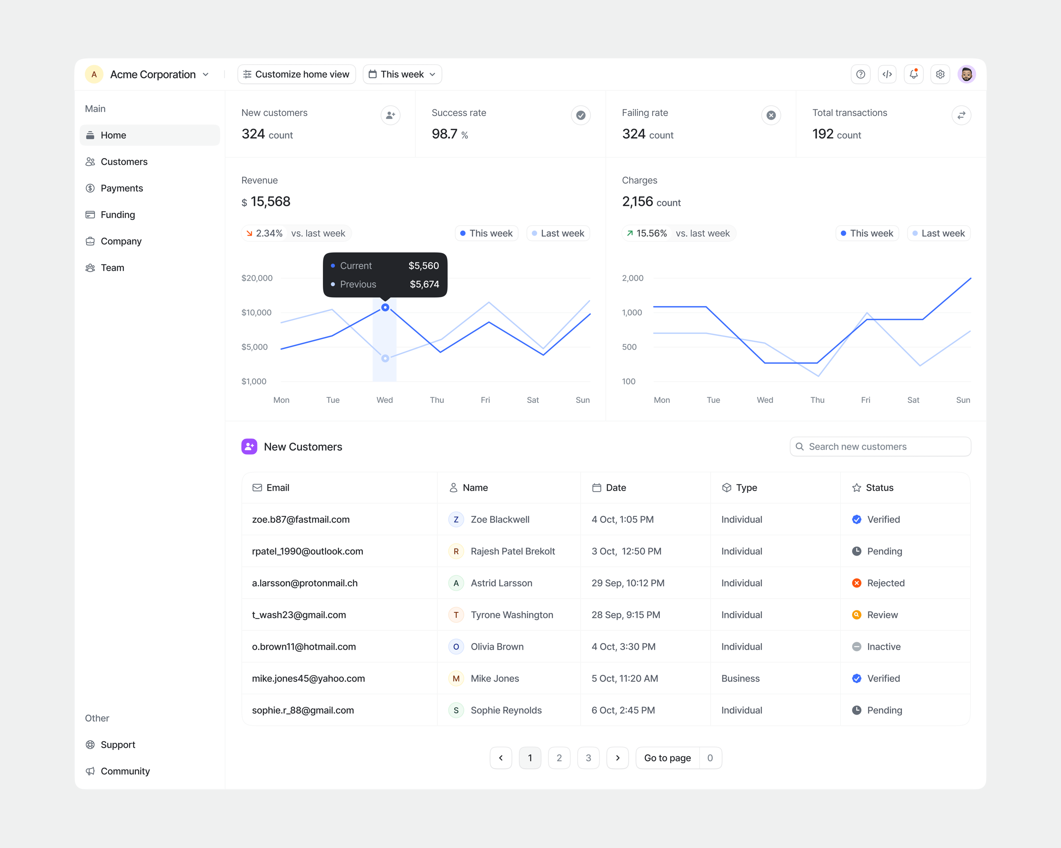Click the Rejected icon for Astrid Larsson
The image size is (1061, 848).
(856, 583)
